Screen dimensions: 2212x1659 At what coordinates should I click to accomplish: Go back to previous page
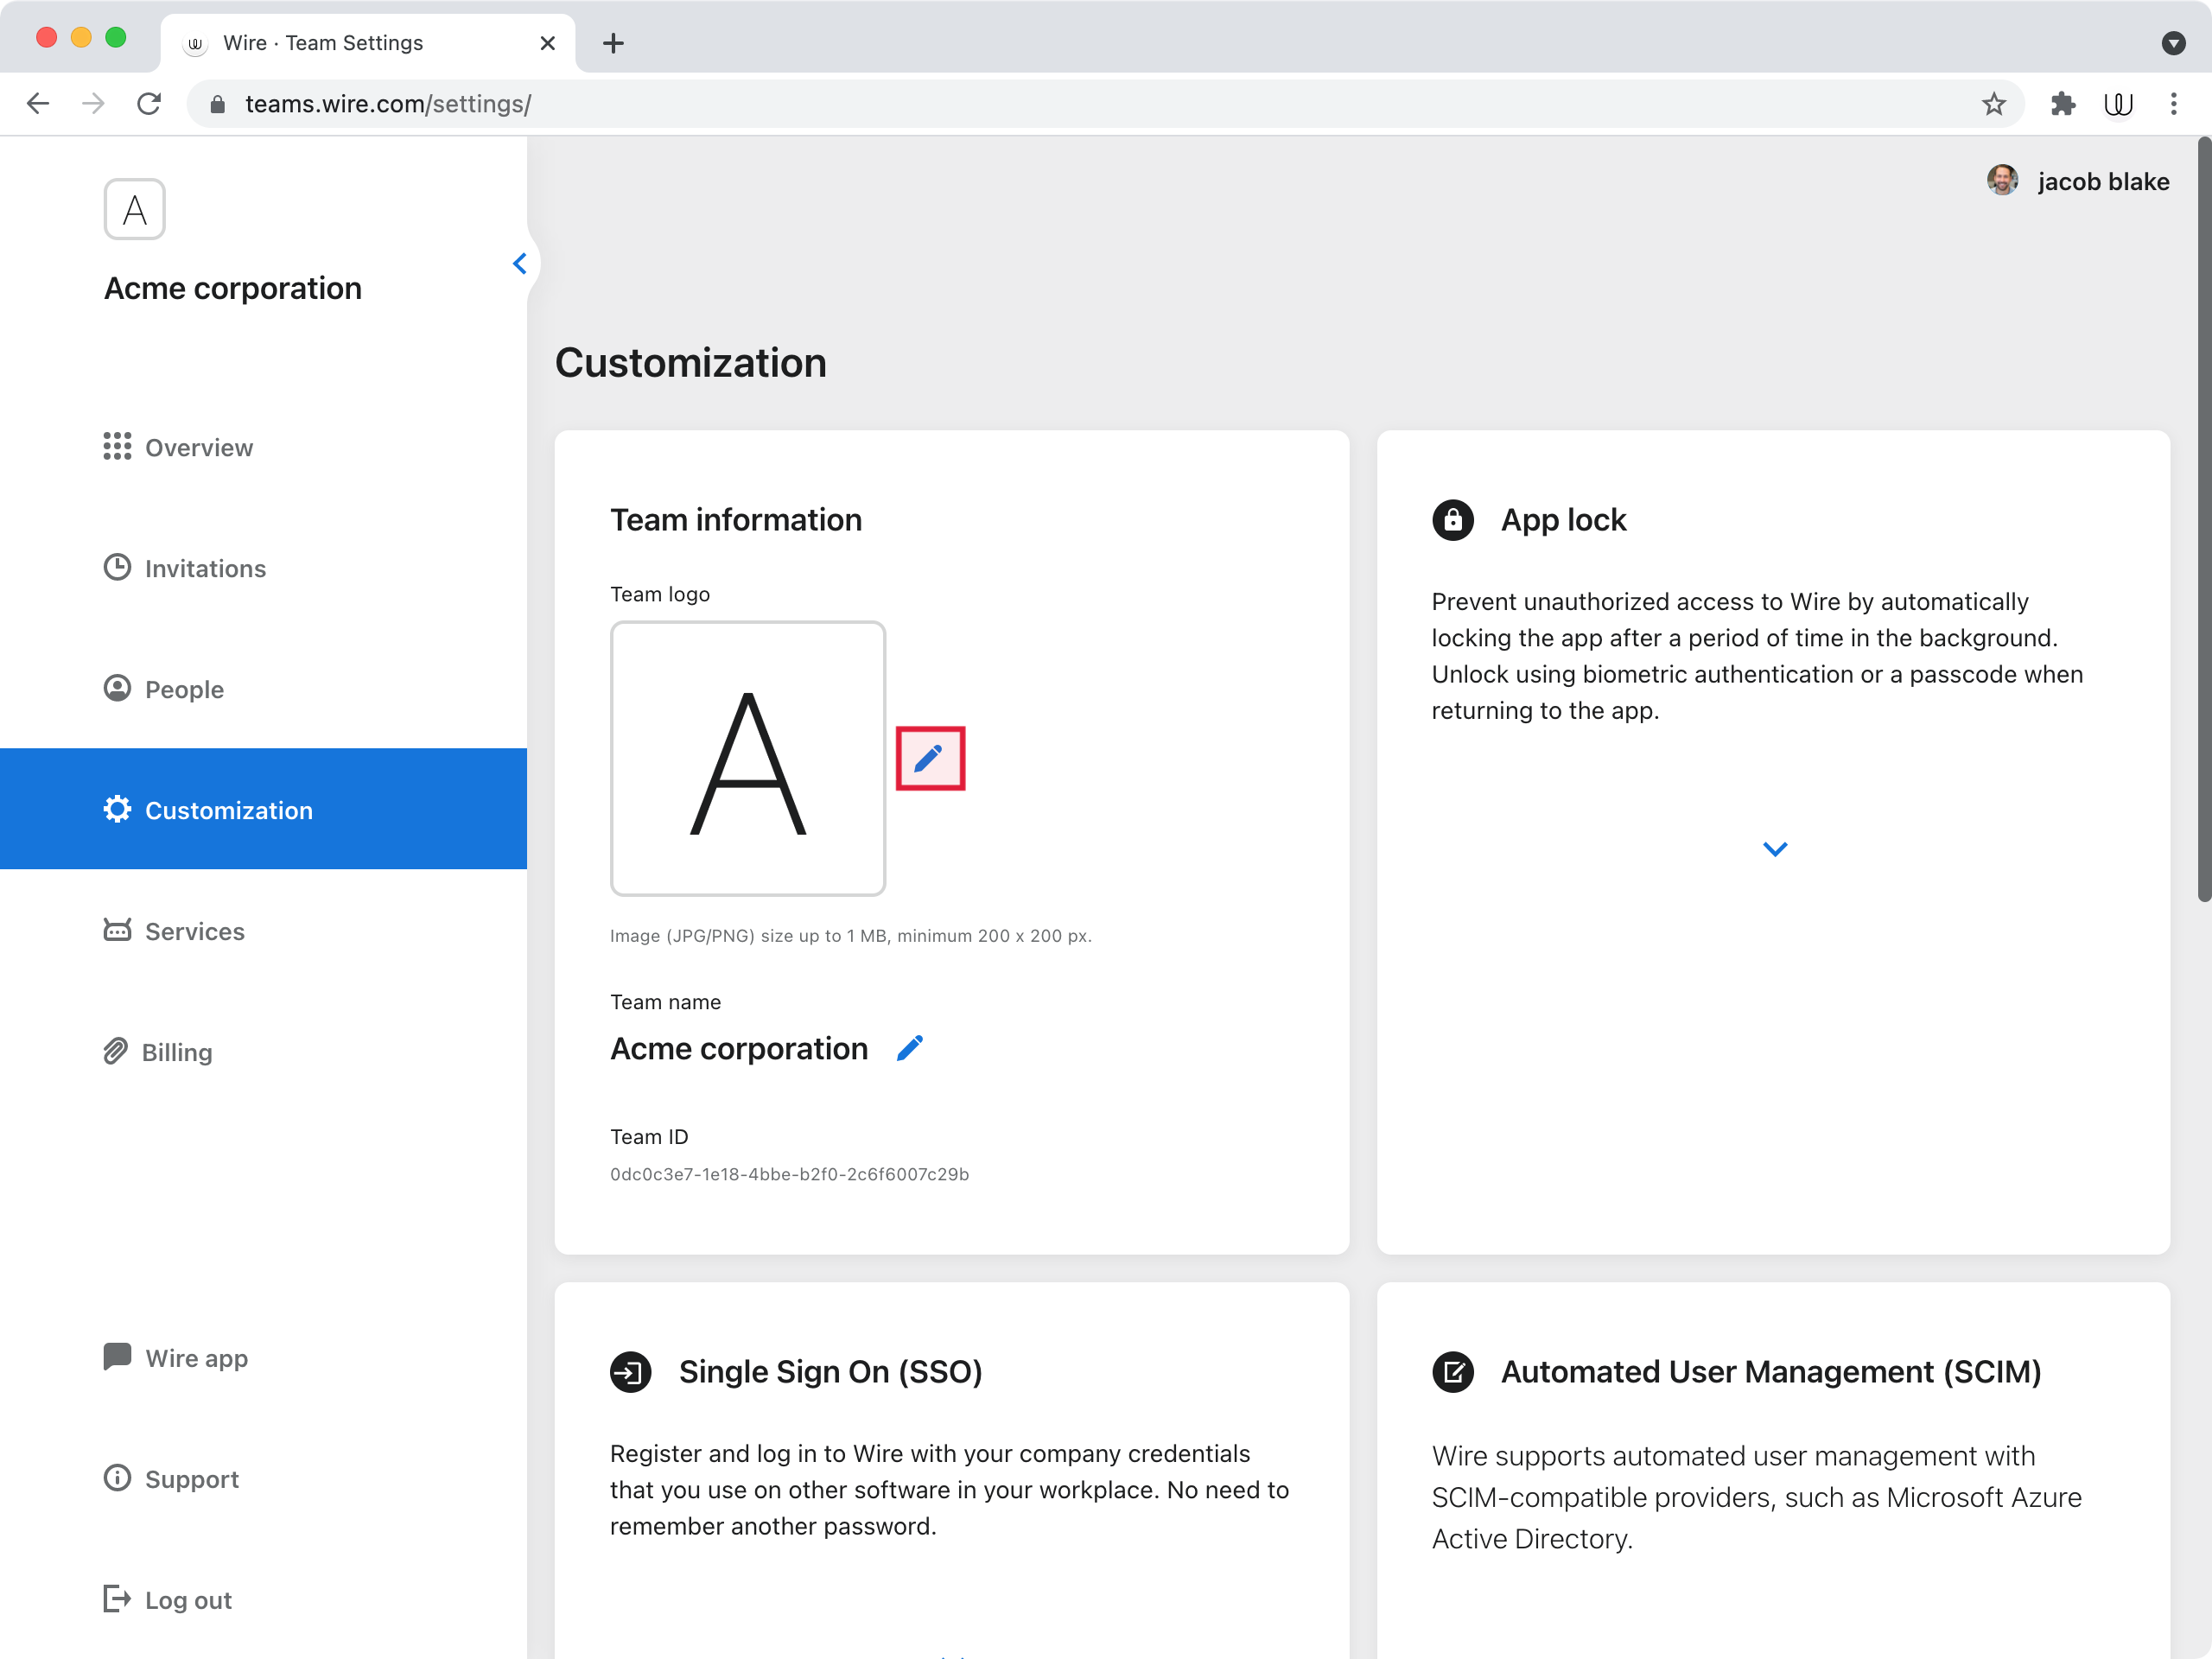click(x=38, y=104)
